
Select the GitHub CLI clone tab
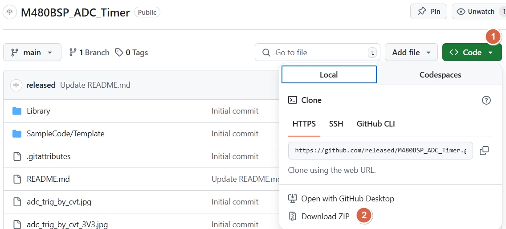click(375, 124)
